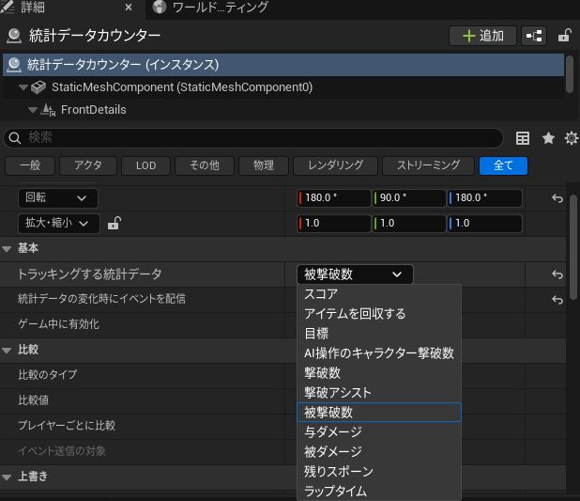This screenshot has width=580, height=501.
Task: Collapse the 基本 section
Action: click(7, 249)
